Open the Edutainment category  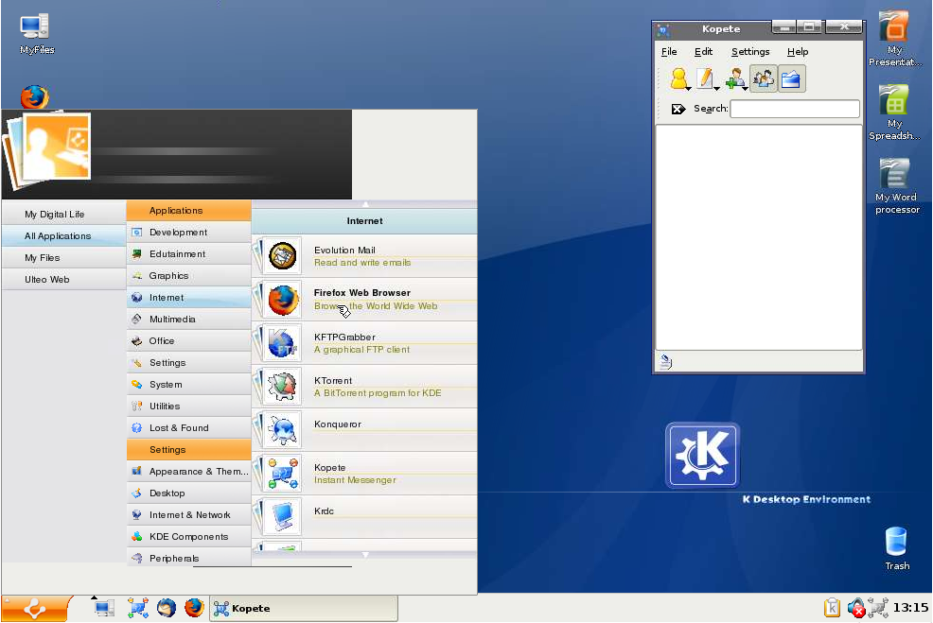188,254
